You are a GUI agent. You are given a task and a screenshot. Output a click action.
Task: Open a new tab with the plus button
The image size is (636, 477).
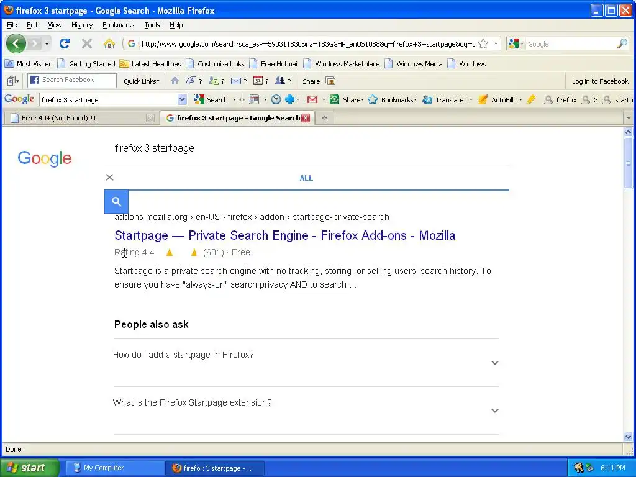point(324,118)
